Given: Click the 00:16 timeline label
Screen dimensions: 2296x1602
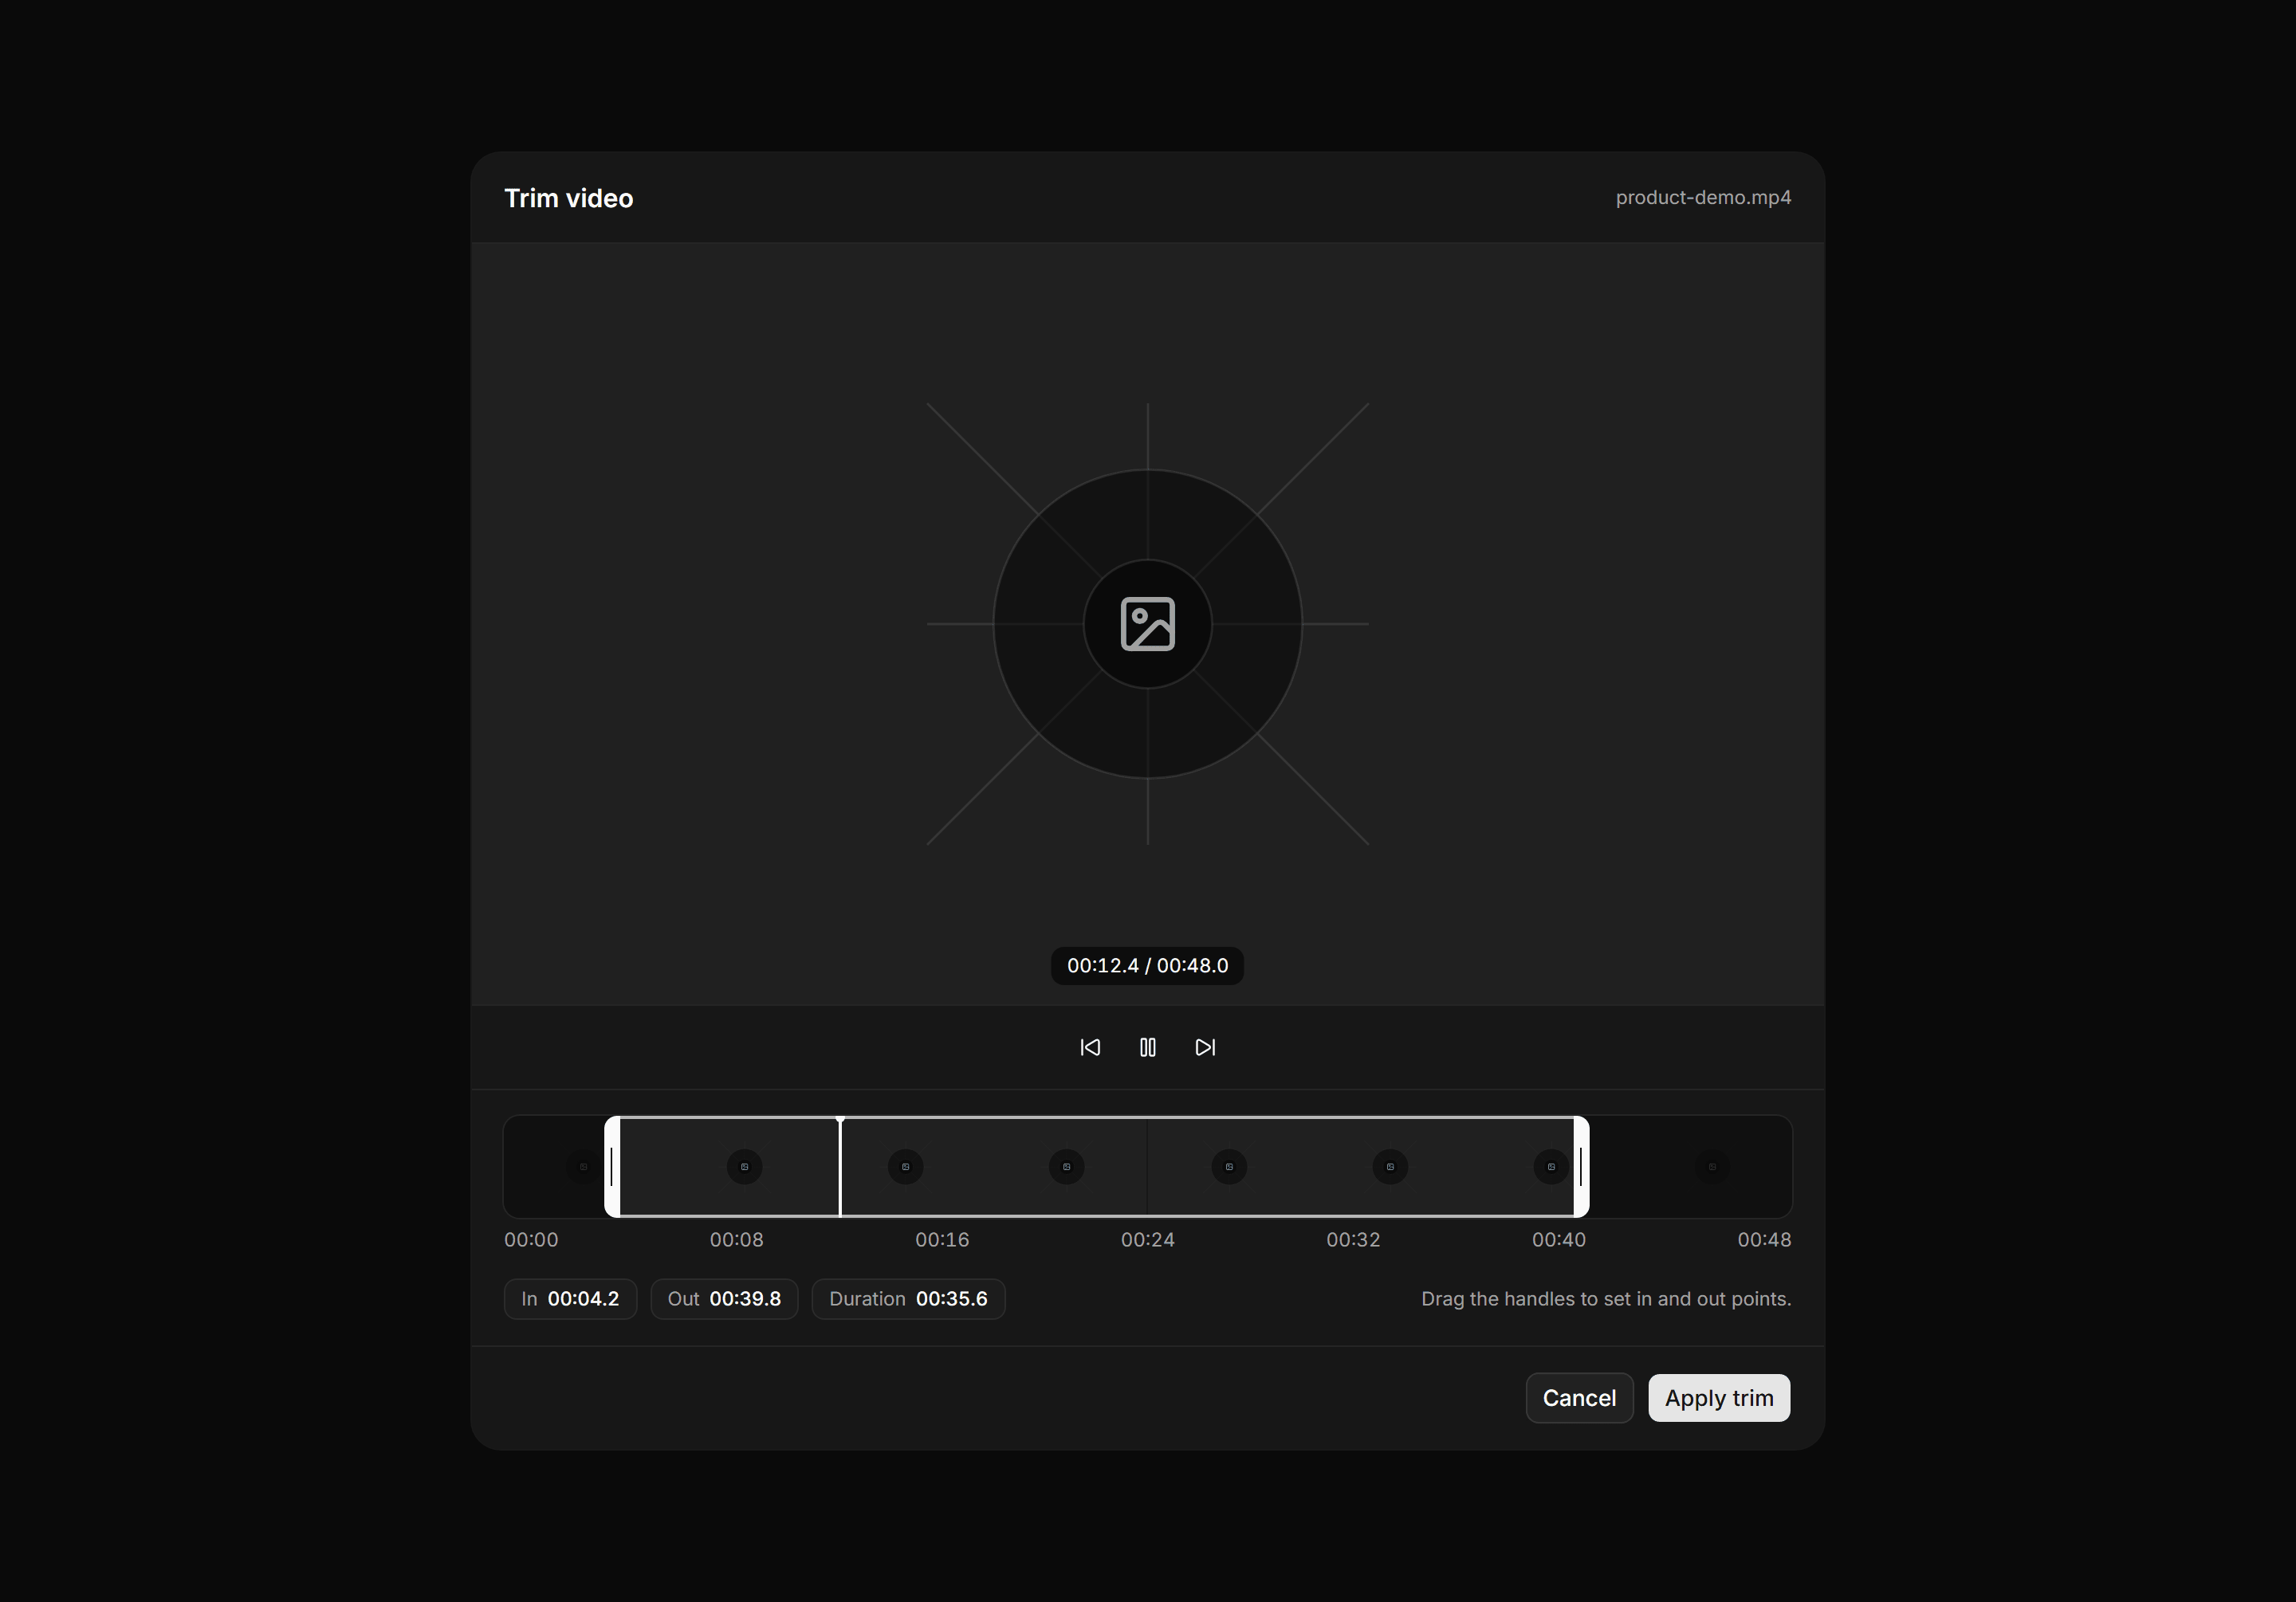Looking at the screenshot, I should pyautogui.click(x=942, y=1239).
